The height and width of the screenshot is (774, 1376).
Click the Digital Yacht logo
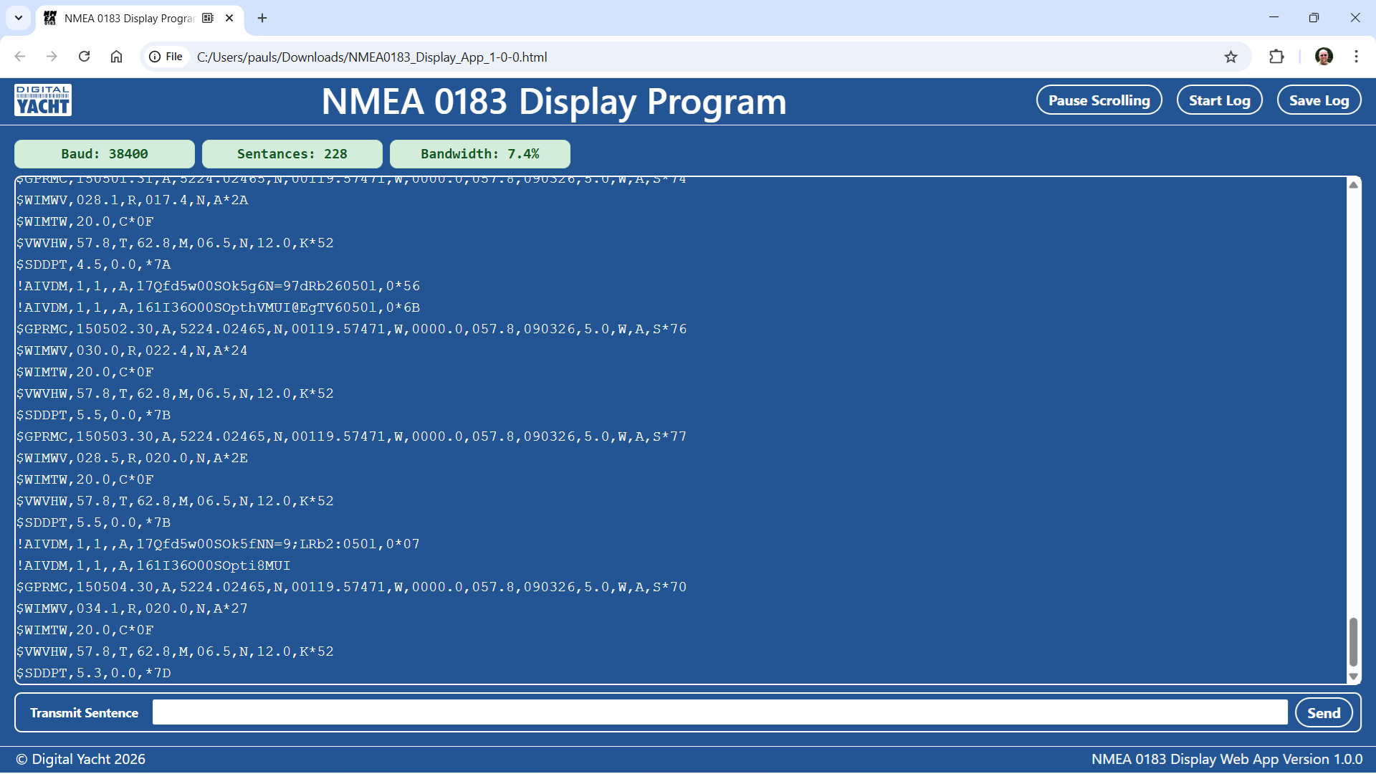tap(43, 100)
